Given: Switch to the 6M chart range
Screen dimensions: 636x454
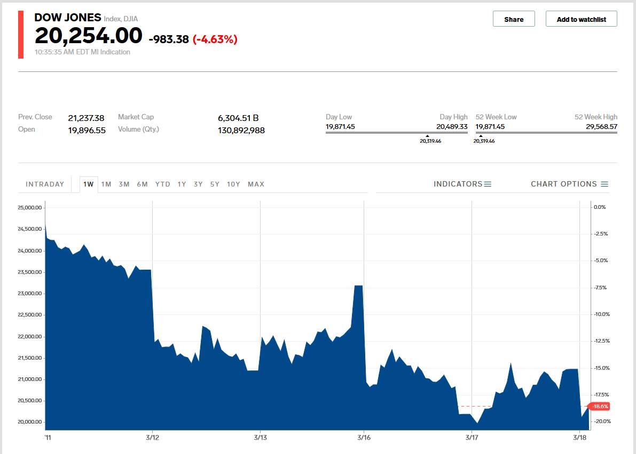Looking at the screenshot, I should pos(142,184).
